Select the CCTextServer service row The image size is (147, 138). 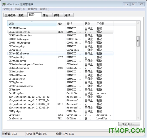click(x=60, y=79)
